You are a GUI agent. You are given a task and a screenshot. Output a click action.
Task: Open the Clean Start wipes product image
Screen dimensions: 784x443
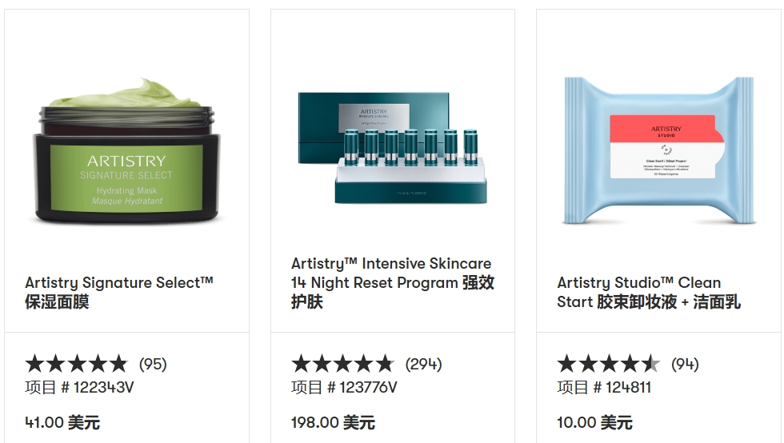click(x=659, y=150)
